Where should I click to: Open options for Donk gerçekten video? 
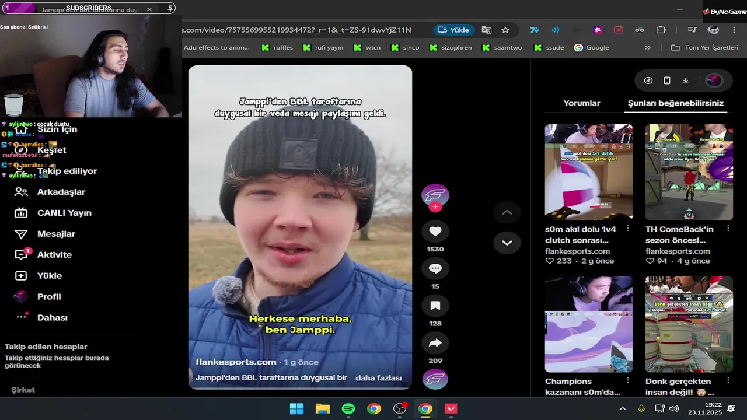[x=728, y=380]
